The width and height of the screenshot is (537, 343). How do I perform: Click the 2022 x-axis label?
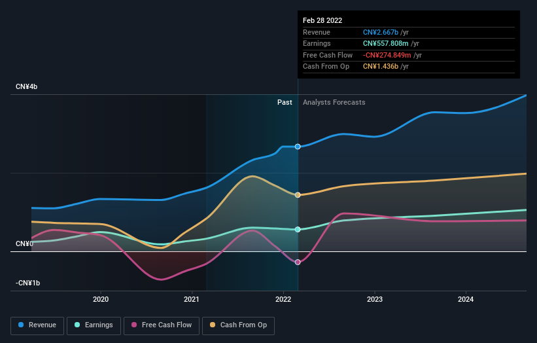[283, 299]
